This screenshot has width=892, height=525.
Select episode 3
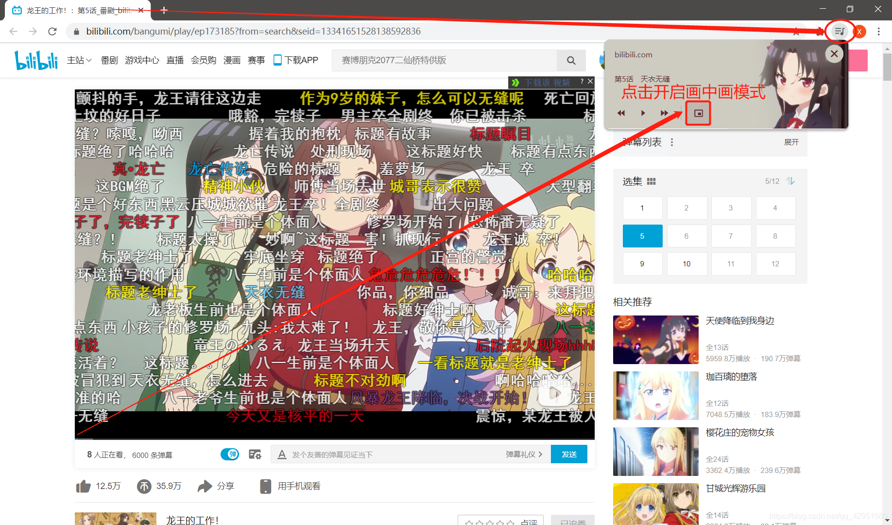(731, 208)
